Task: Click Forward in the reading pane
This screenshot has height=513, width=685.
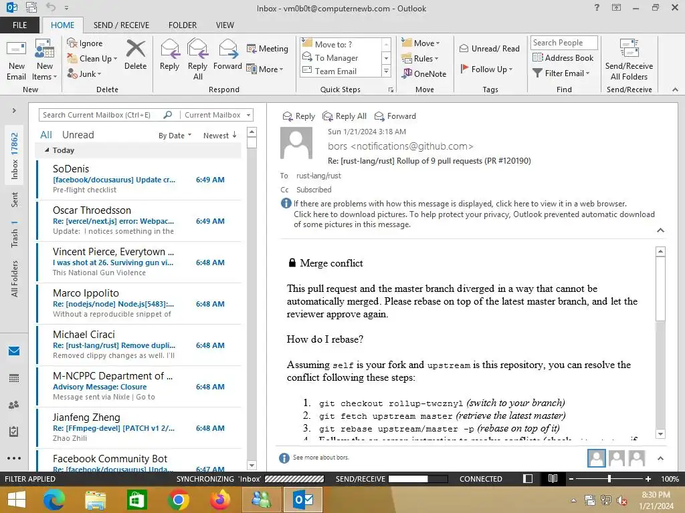Action: [x=395, y=116]
